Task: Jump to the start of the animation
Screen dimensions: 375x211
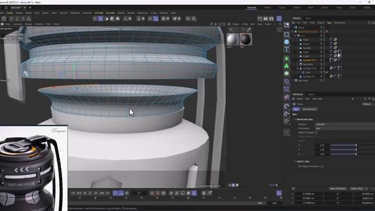Action: tap(73, 193)
